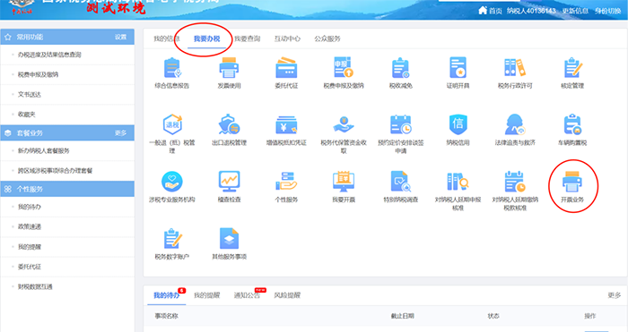Click the star icon beside 常用功能
Image resolution: width=628 pixels, height=332 pixels.
click(x=8, y=38)
